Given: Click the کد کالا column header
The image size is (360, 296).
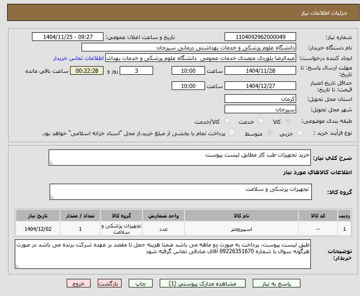Looking at the screenshot, I should tap(318, 216).
